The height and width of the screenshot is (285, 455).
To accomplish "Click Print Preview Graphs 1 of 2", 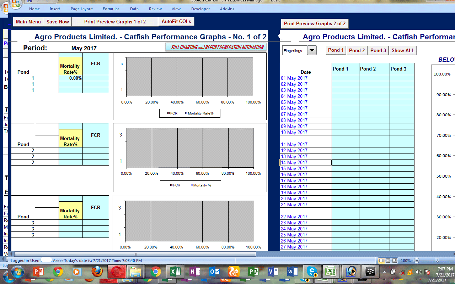I will point(115,22).
